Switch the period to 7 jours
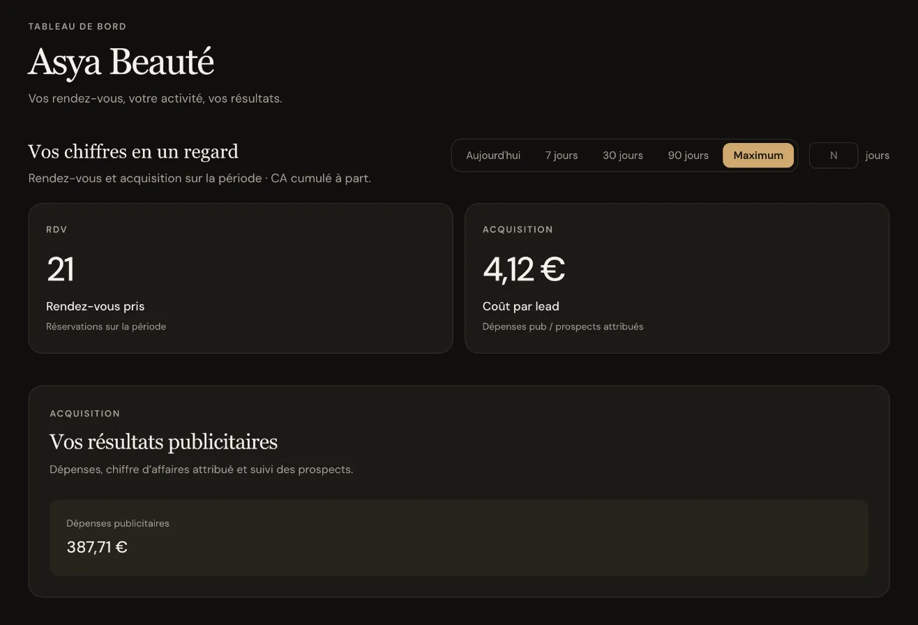Viewport: 918px width, 625px height. 562,156
